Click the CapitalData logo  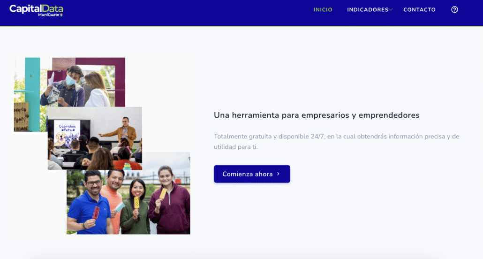[37, 10]
